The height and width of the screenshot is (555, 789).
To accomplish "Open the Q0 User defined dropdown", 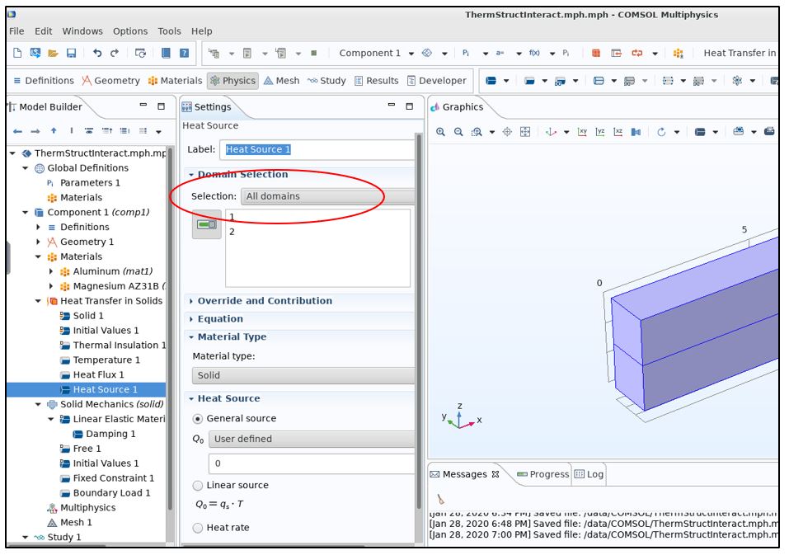I will [x=312, y=439].
